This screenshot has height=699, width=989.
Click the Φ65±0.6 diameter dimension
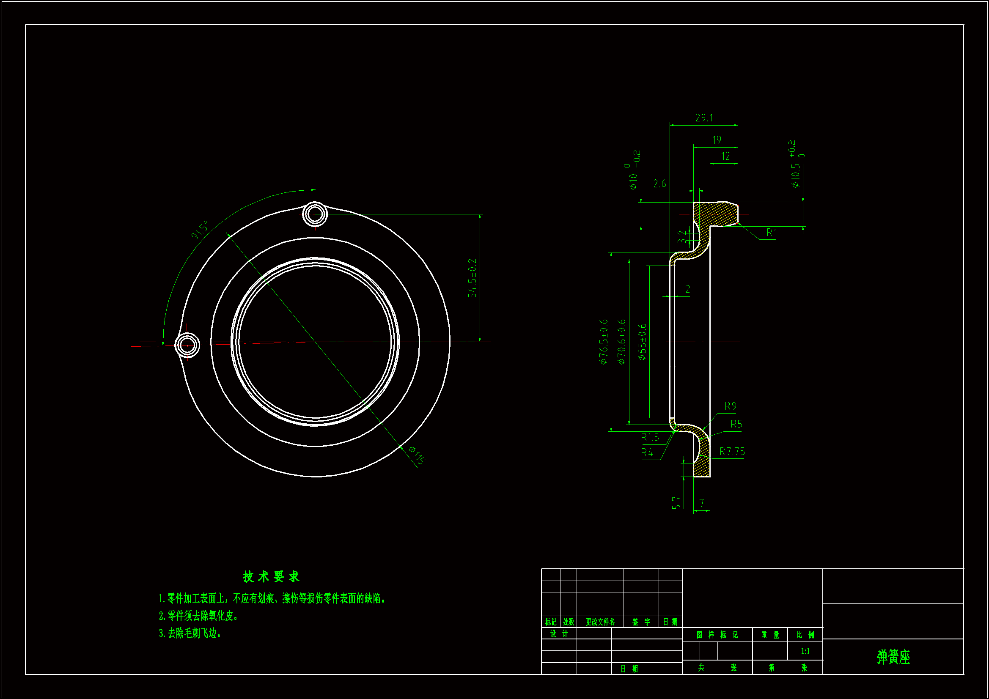point(642,342)
